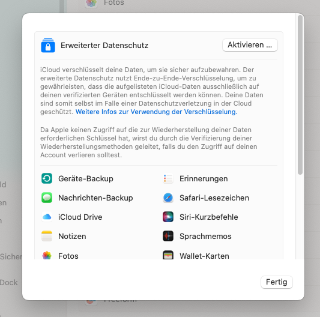The image size is (320, 317).
Task: Click the Erweiterter Datenschutz lock icon
Action: (48, 45)
